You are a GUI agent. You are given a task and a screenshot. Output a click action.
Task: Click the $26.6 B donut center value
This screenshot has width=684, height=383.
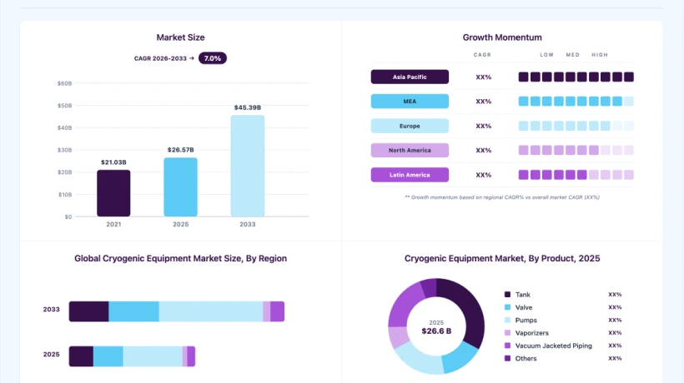pyautogui.click(x=436, y=331)
